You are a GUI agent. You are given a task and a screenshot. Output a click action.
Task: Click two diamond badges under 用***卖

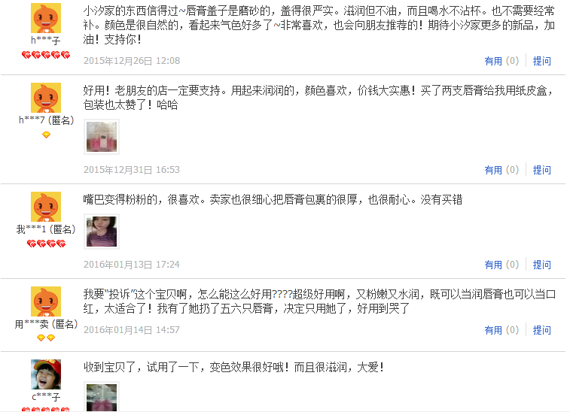[x=46, y=338]
